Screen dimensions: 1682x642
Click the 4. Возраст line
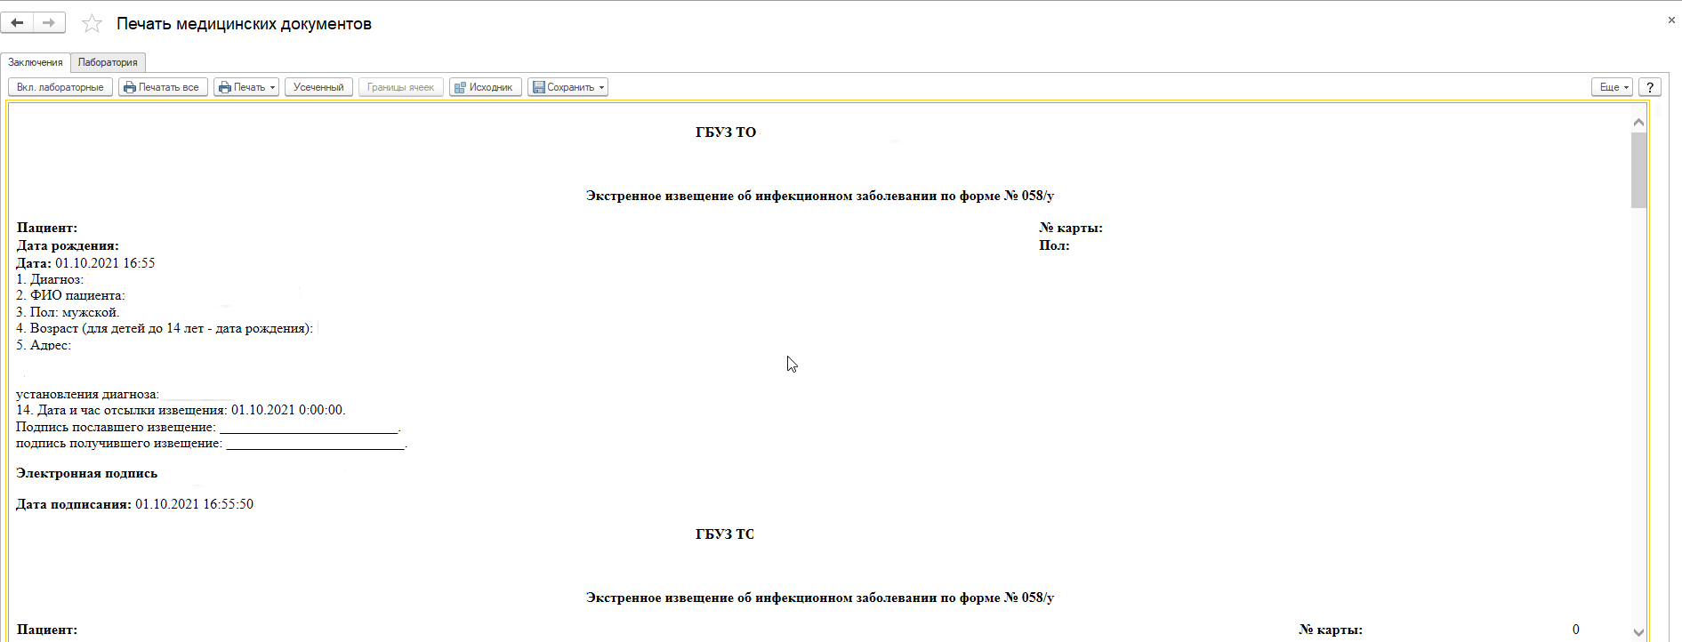tap(165, 328)
